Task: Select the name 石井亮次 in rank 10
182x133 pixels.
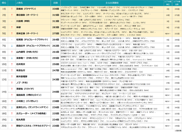Action: (21, 64)
